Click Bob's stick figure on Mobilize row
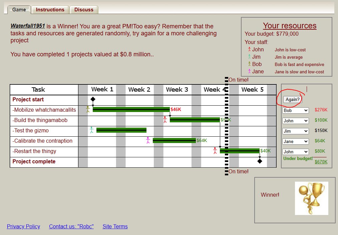 (88, 109)
